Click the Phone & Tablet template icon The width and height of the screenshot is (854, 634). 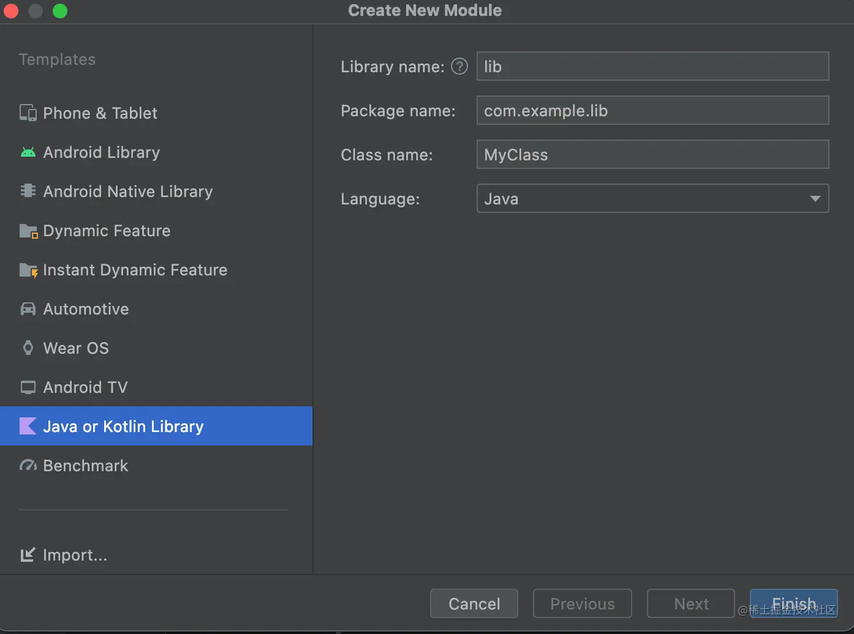28,113
